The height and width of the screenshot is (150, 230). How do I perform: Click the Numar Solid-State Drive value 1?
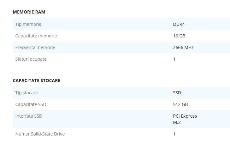coord(174,134)
